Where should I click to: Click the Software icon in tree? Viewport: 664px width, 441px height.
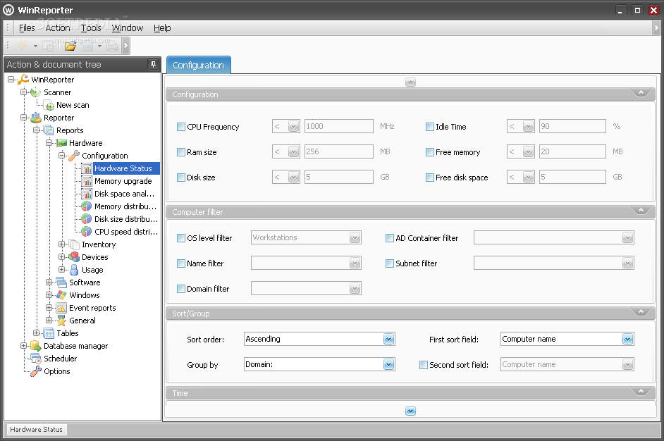pos(61,282)
